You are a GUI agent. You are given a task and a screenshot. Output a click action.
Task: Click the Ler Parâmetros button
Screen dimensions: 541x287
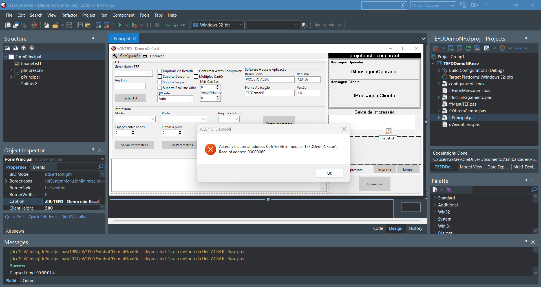click(x=182, y=145)
